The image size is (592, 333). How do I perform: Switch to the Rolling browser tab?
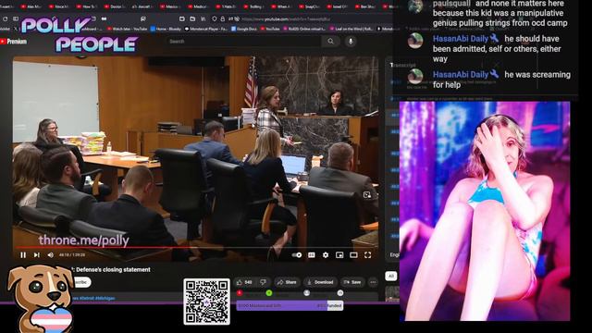point(254,6)
